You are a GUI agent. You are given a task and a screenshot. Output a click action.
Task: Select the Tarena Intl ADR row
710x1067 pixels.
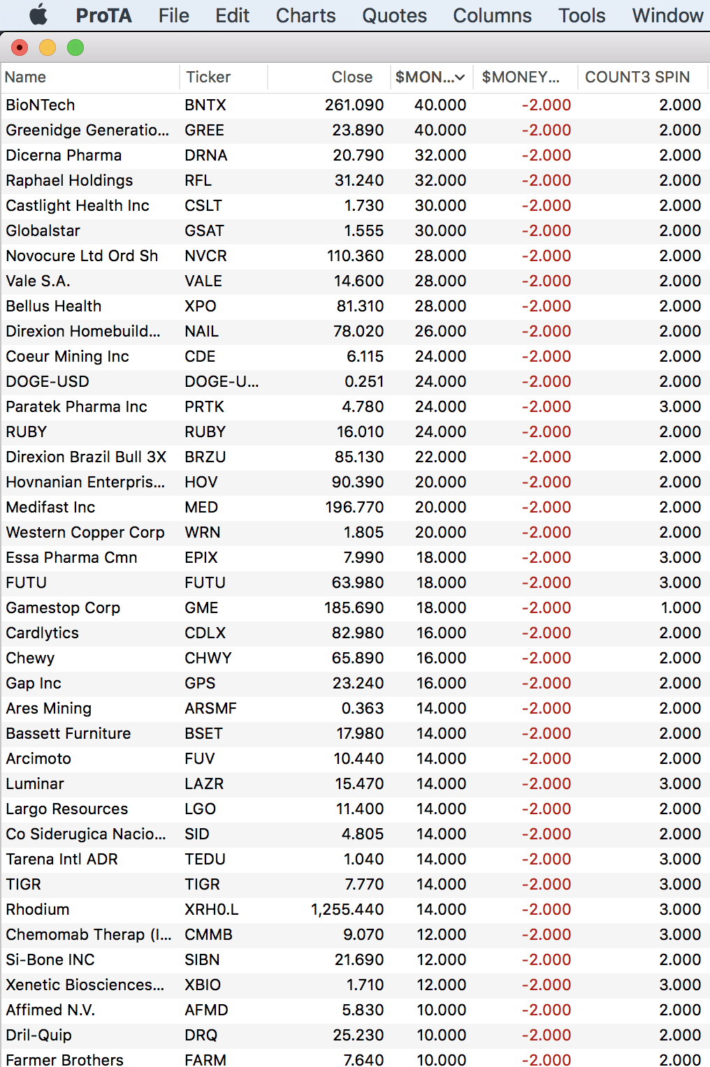(x=355, y=859)
